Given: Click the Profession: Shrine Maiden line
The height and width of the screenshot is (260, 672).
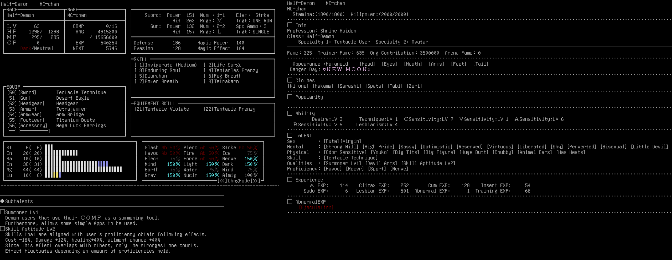Looking at the screenshot, I should [x=322, y=31].
